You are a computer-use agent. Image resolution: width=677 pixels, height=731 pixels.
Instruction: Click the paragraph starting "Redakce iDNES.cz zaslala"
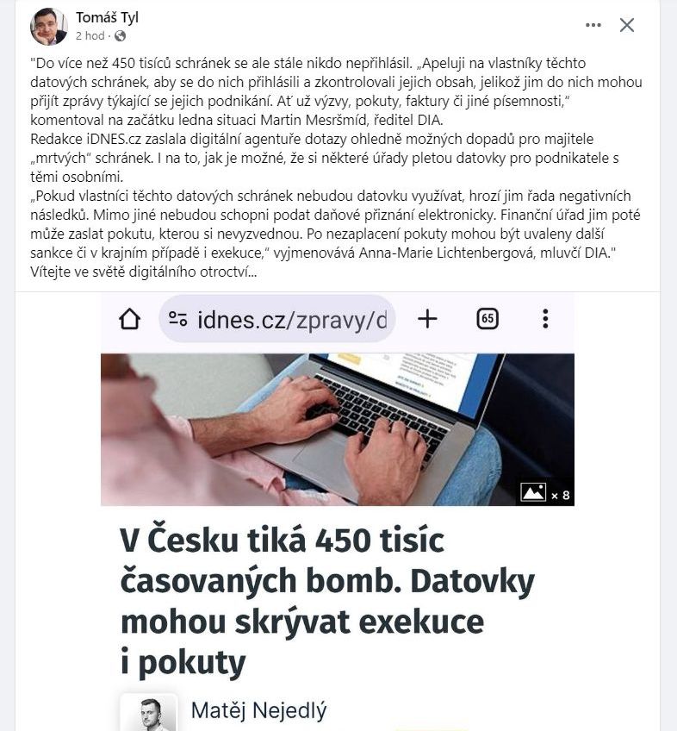click(x=325, y=158)
